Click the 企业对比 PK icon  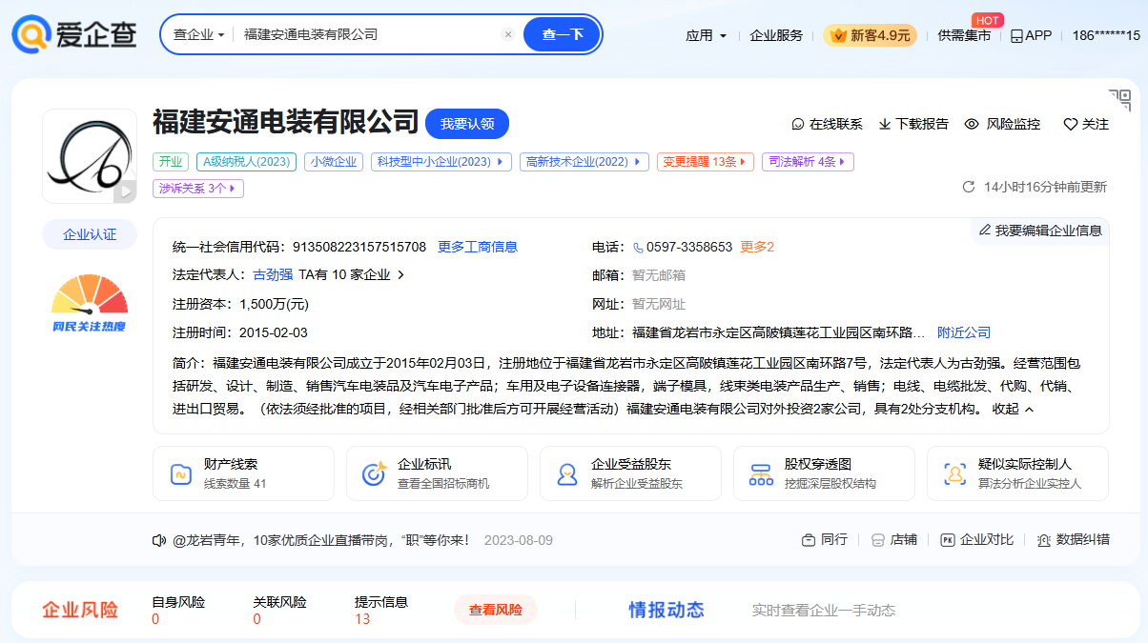pyautogui.click(x=947, y=540)
